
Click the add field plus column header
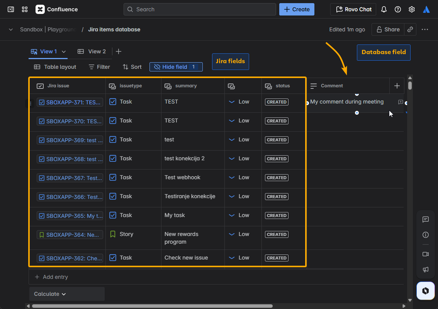(x=397, y=86)
